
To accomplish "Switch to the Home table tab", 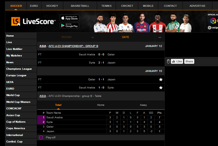I will click(x=101, y=105).
